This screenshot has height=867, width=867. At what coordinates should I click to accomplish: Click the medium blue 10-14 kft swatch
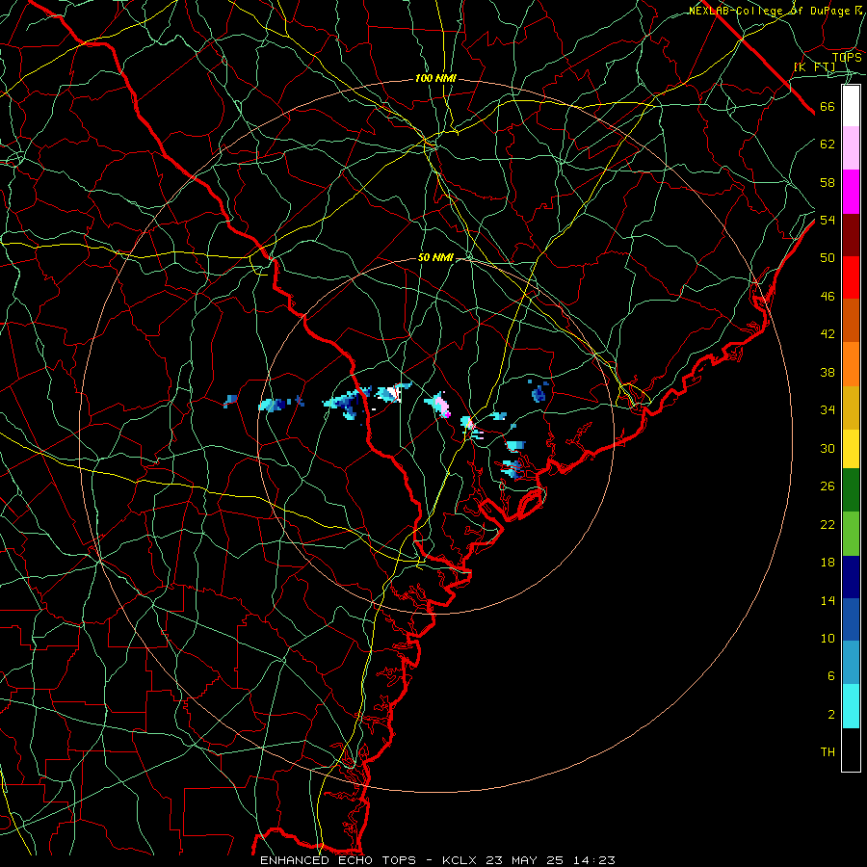click(x=851, y=619)
